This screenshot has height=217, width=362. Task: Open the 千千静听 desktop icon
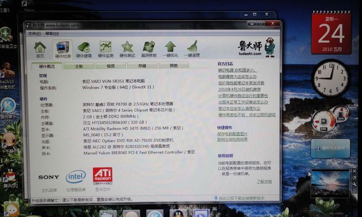click(x=9, y=143)
